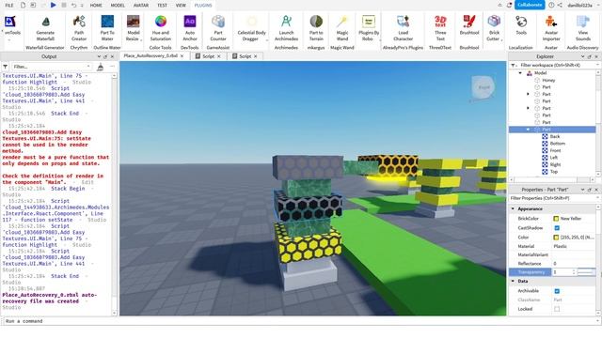Click the BrickColor New Yeller swatch
Image resolution: width=602 pixels, height=338 pixels.
556,219
